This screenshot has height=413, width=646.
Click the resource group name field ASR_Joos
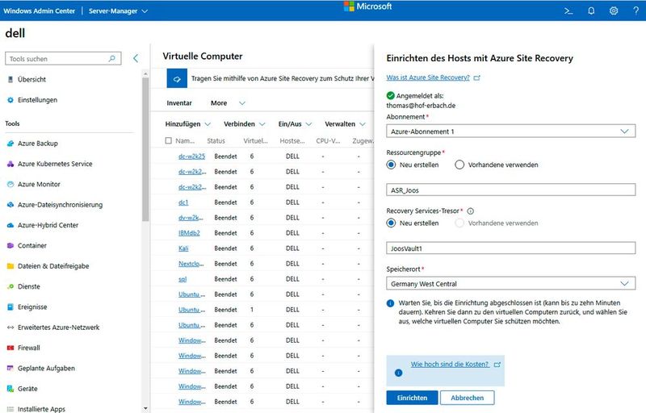[x=511, y=190]
